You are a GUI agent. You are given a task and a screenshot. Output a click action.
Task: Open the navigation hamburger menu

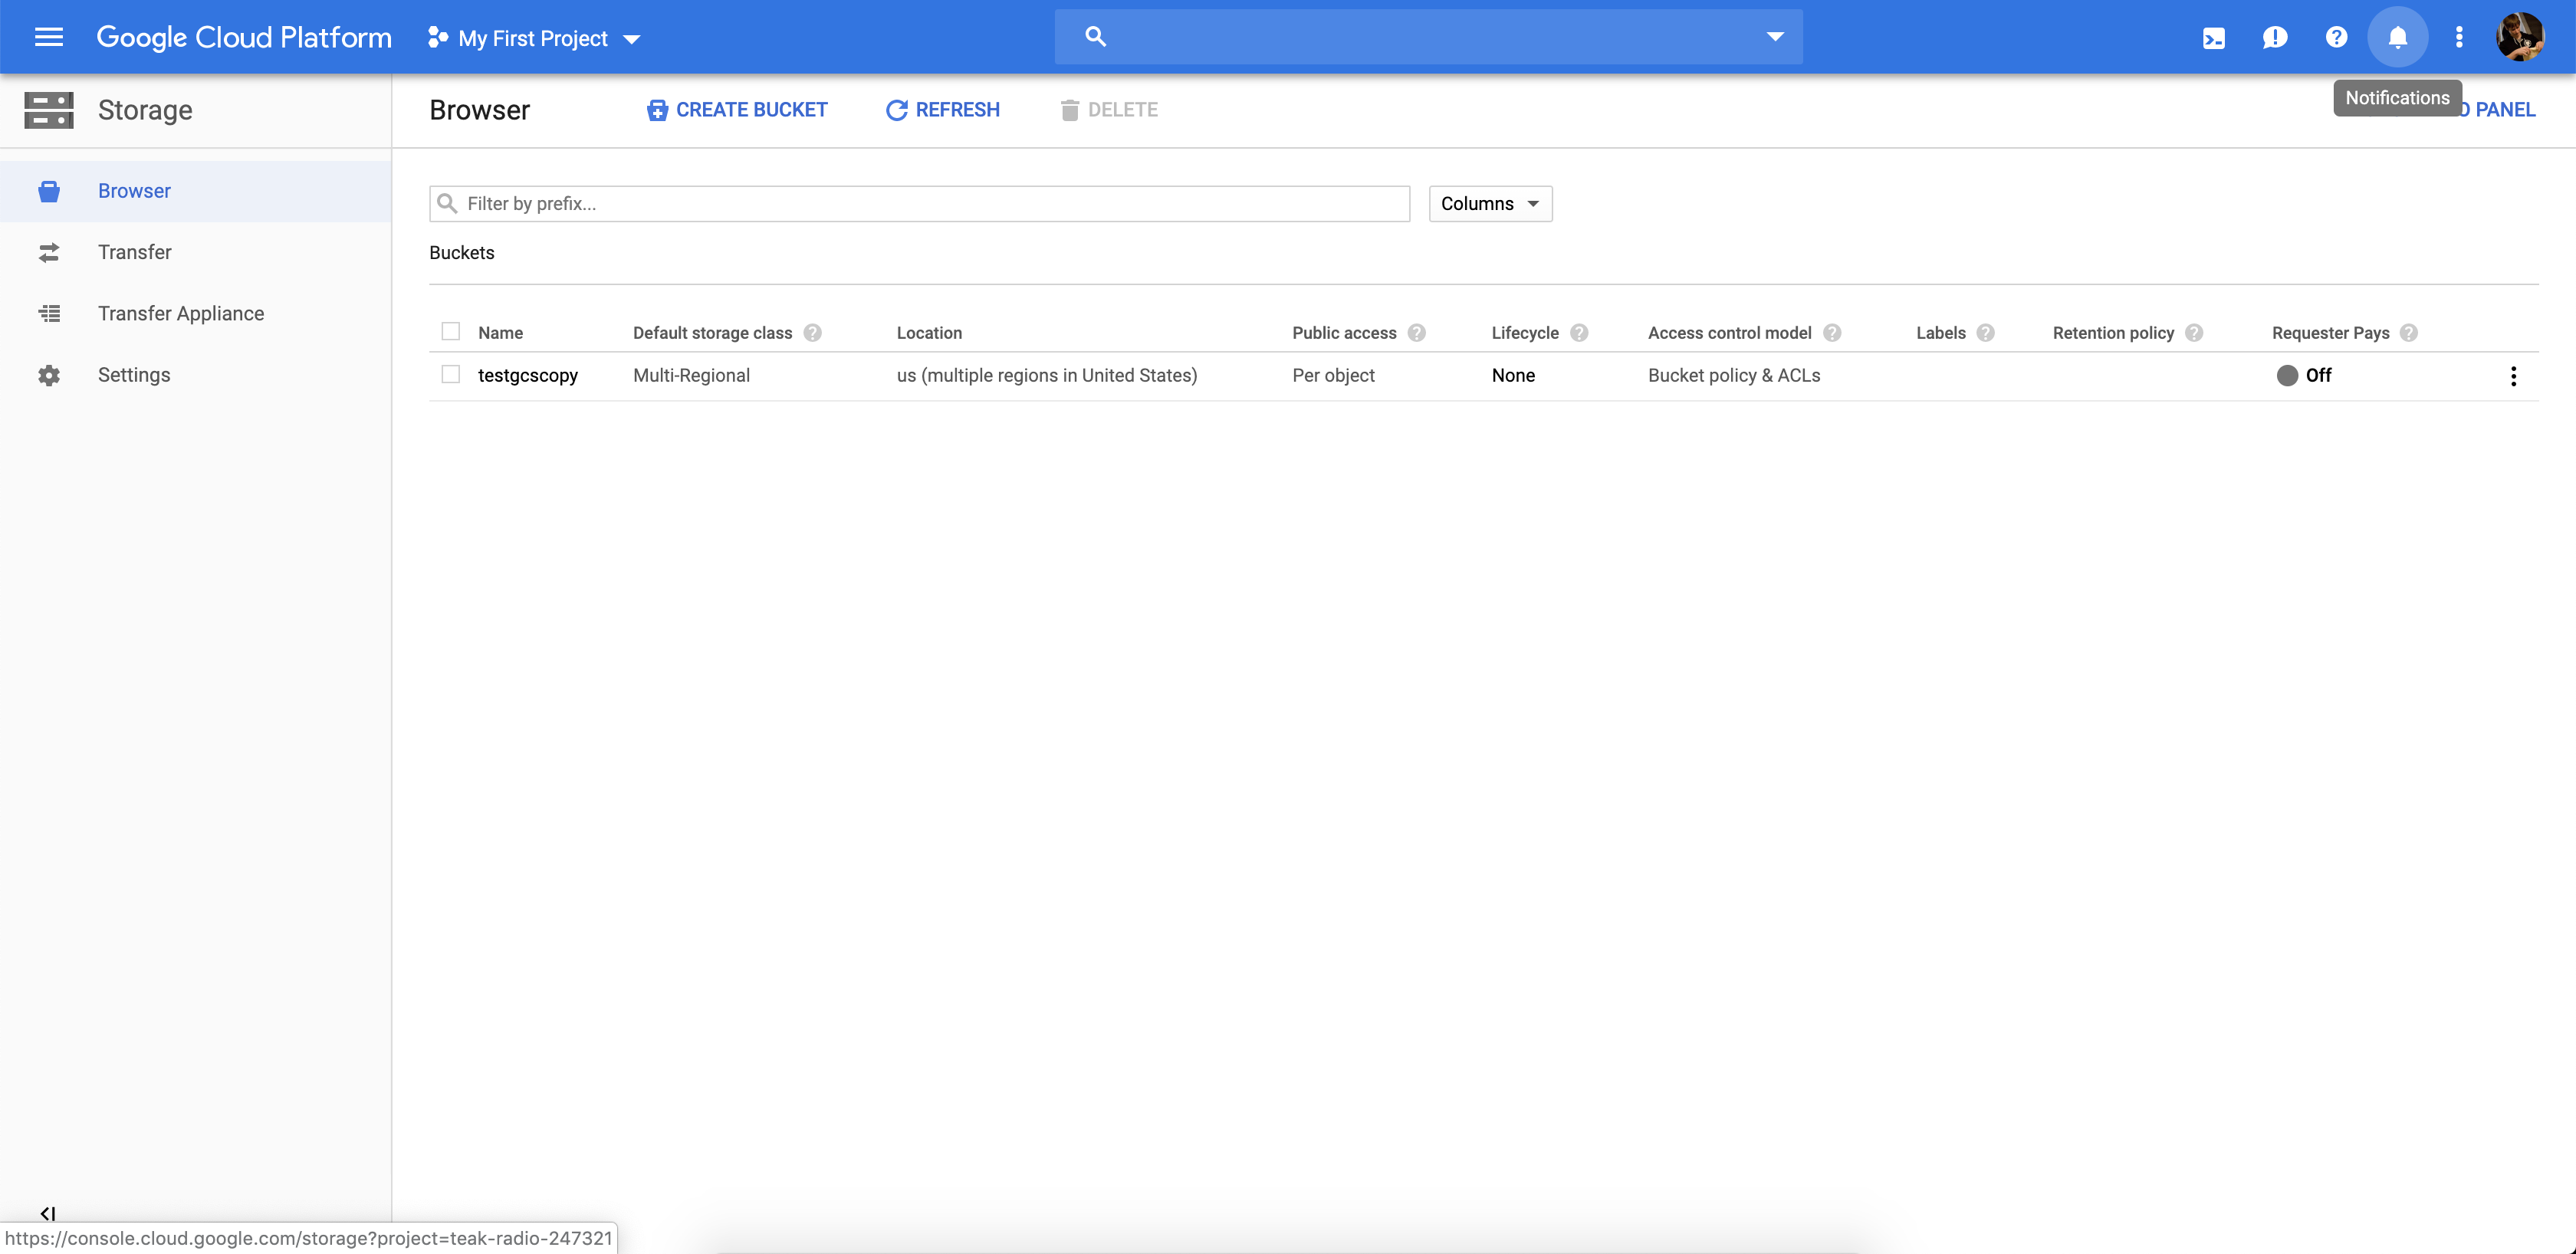47,37
